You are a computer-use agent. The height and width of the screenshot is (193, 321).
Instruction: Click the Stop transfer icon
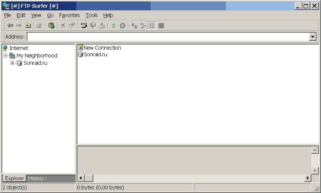(123, 26)
